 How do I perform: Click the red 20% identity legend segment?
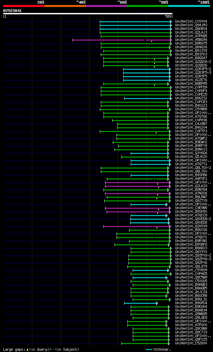pos(24,6)
